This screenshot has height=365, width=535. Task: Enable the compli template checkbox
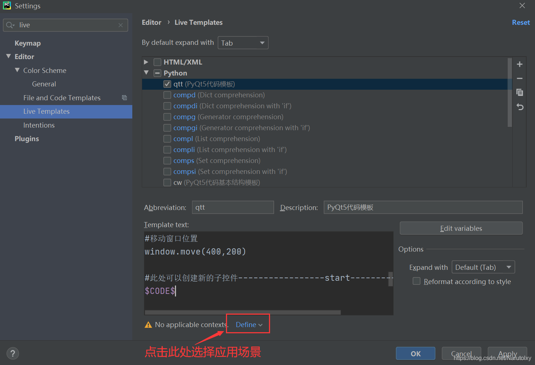click(x=167, y=150)
